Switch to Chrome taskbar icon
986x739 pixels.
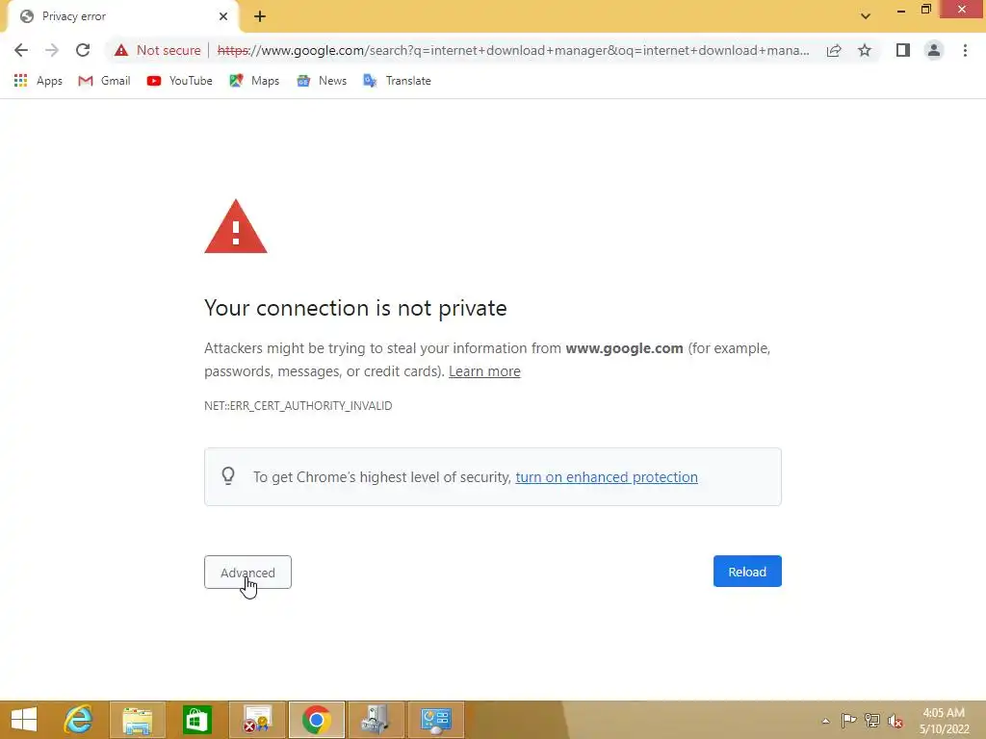click(x=316, y=720)
